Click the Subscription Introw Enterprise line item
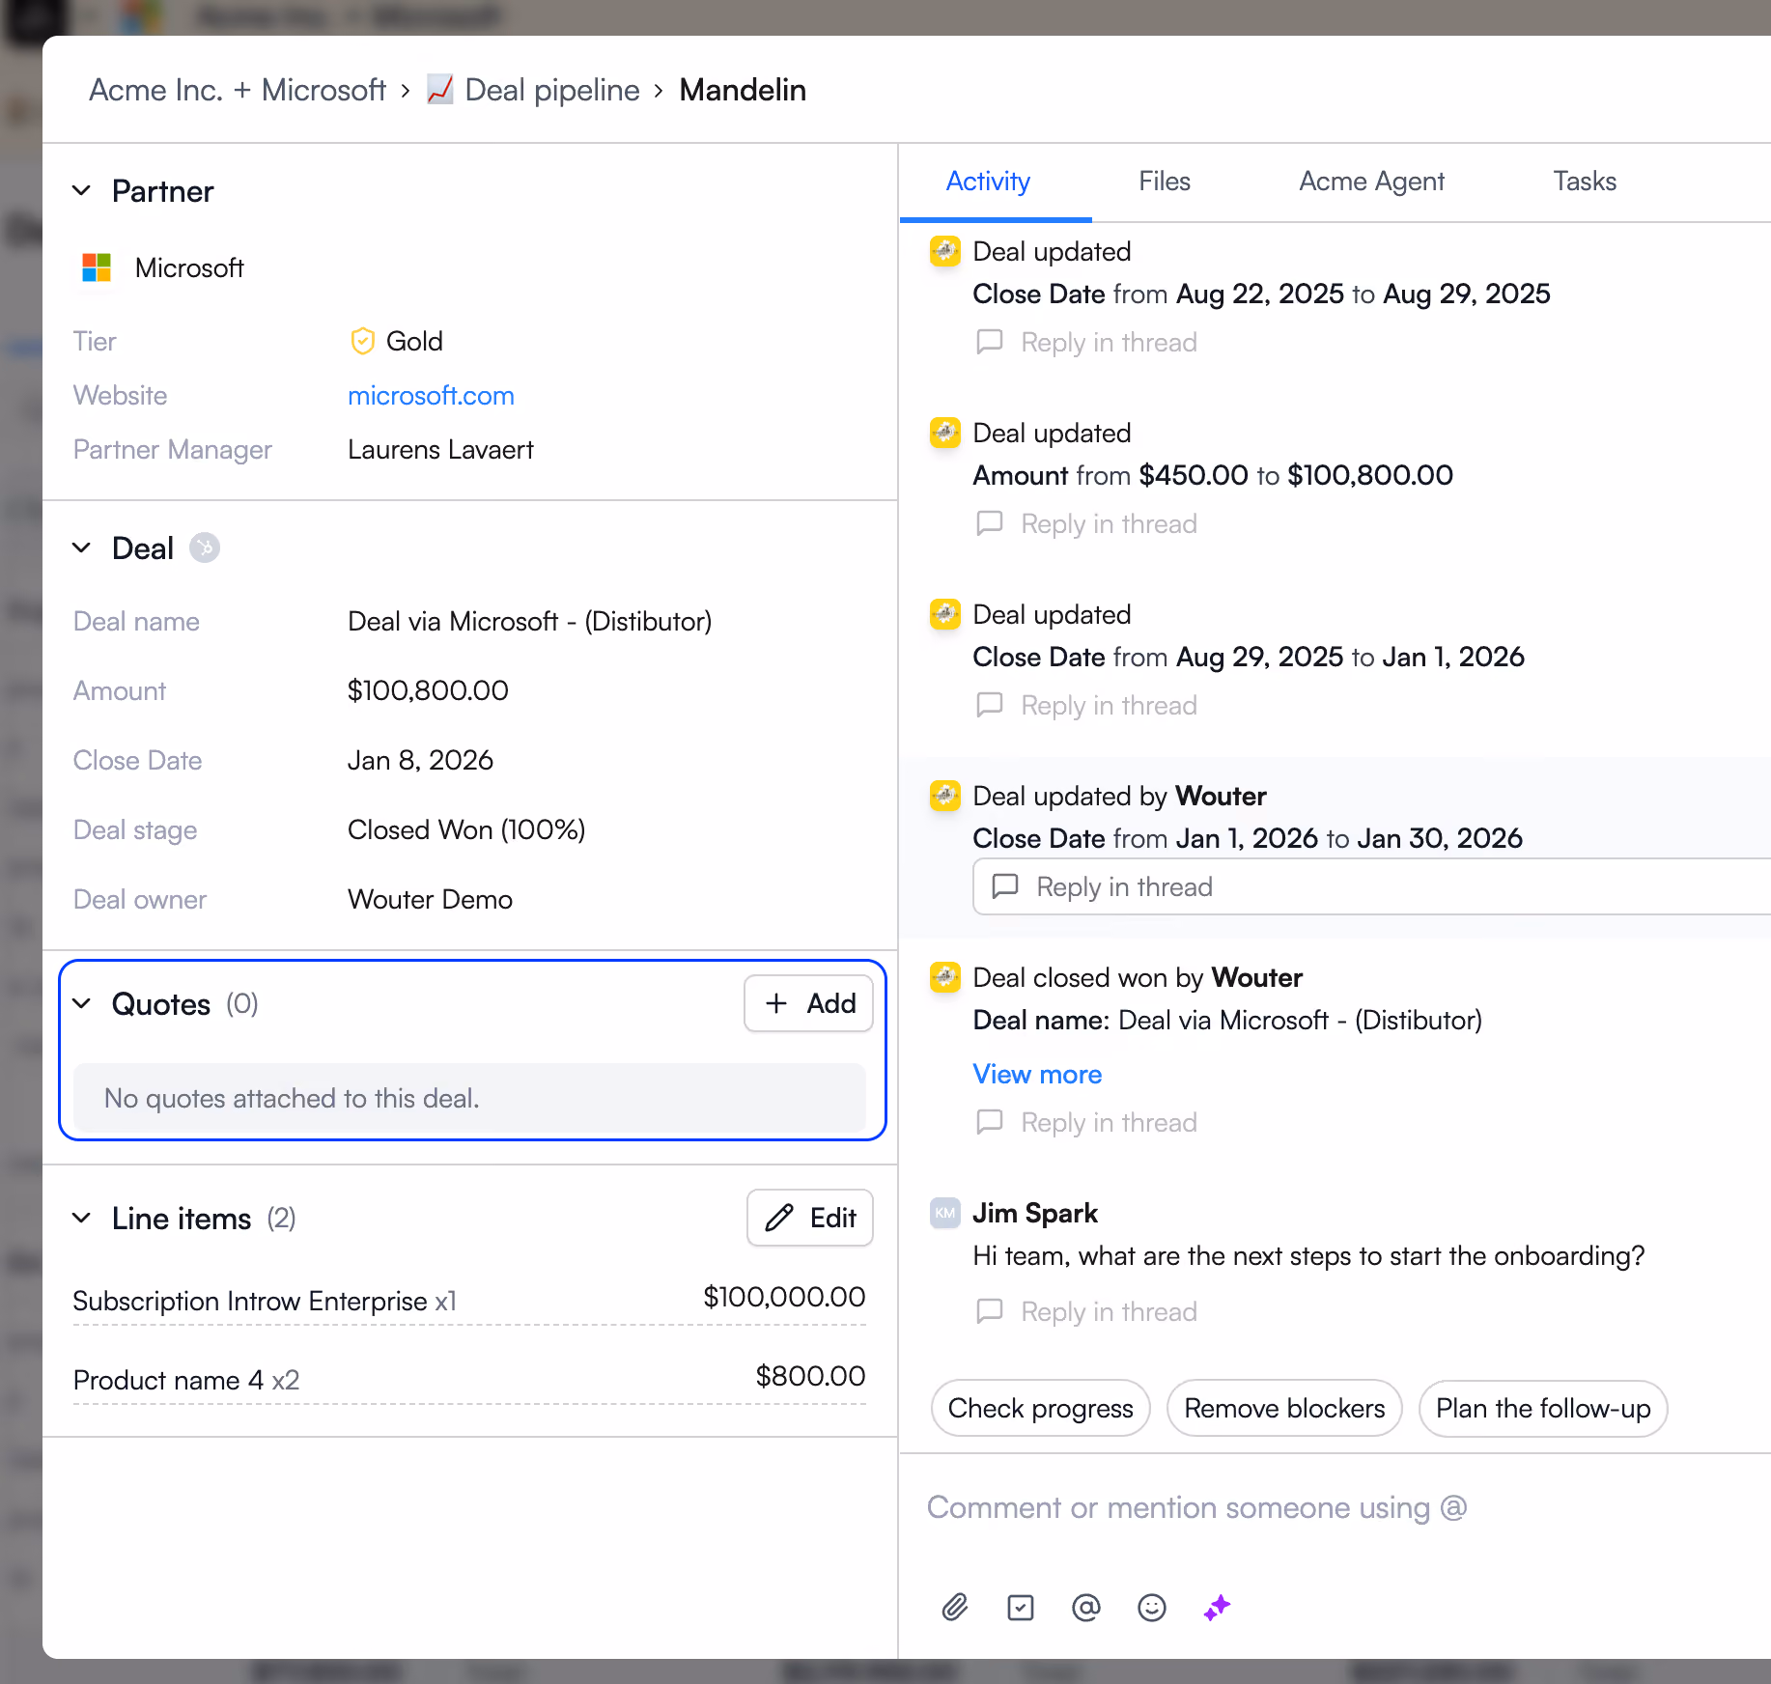 265,1302
